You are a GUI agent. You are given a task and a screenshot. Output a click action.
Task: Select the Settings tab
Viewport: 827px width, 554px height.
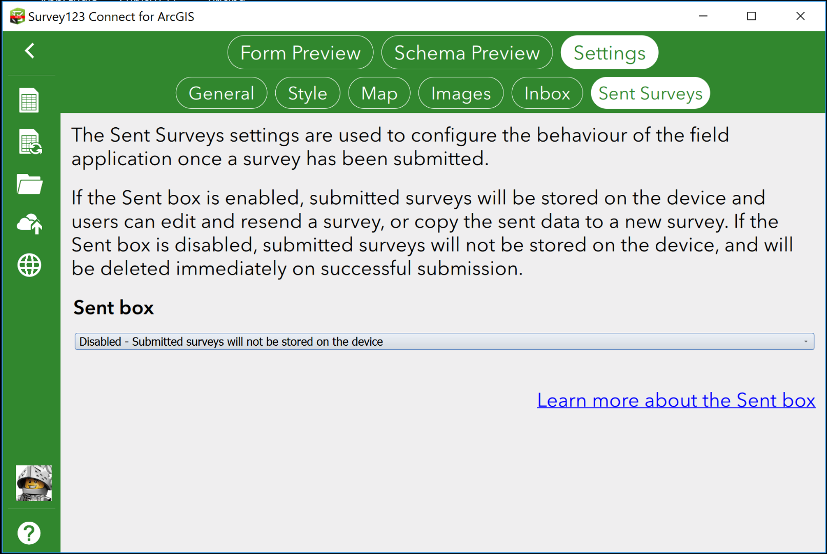tap(610, 52)
